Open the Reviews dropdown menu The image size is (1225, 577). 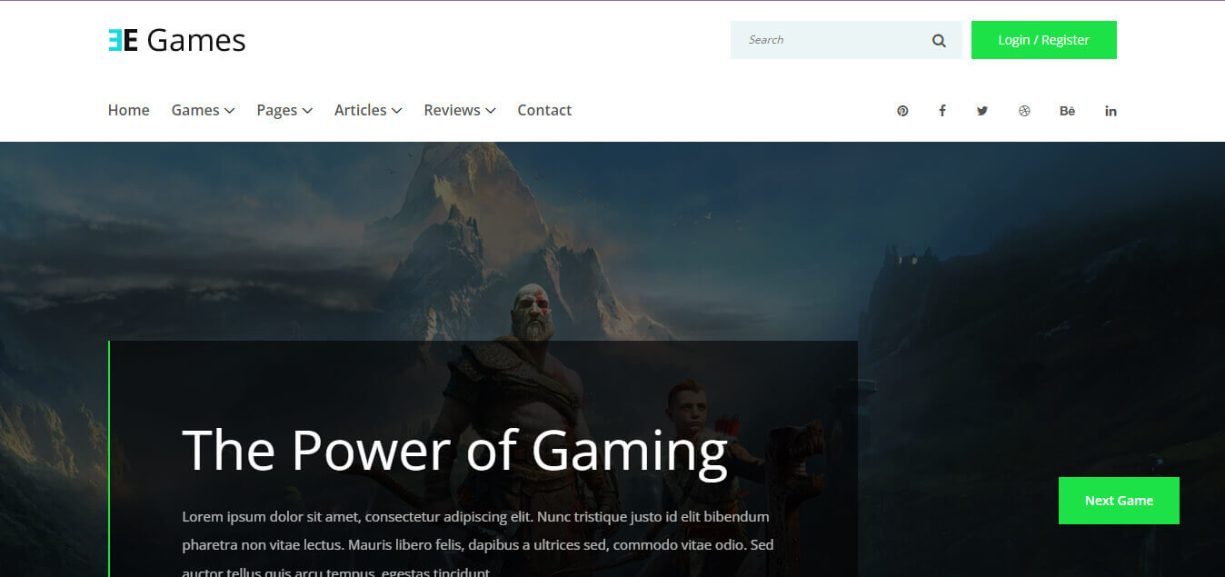459,110
